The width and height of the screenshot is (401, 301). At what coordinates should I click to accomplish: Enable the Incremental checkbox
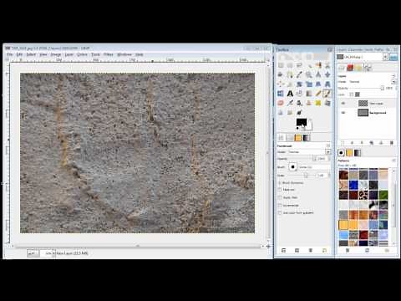point(280,206)
